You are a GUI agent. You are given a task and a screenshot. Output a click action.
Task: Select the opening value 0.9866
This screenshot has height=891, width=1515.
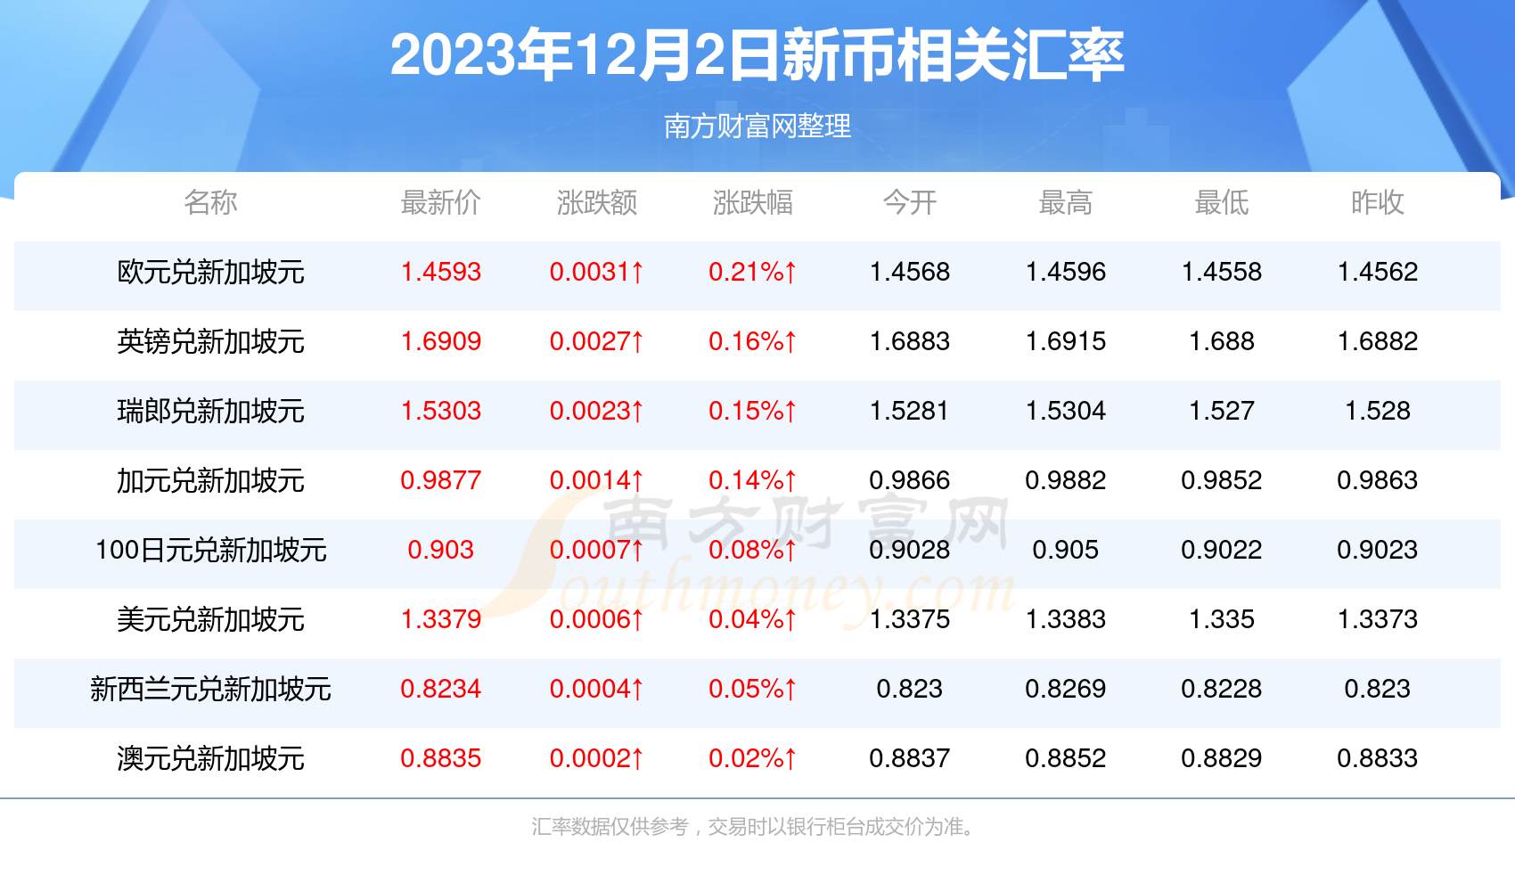click(x=910, y=480)
